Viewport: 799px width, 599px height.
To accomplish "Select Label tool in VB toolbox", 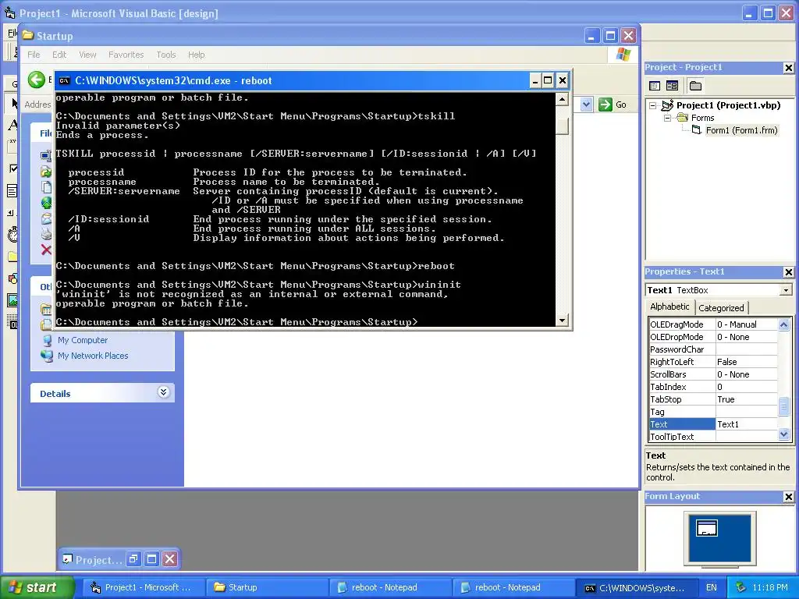I will point(12,124).
